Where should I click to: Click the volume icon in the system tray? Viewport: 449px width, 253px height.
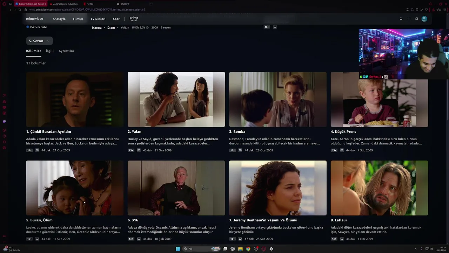[x=431, y=249]
